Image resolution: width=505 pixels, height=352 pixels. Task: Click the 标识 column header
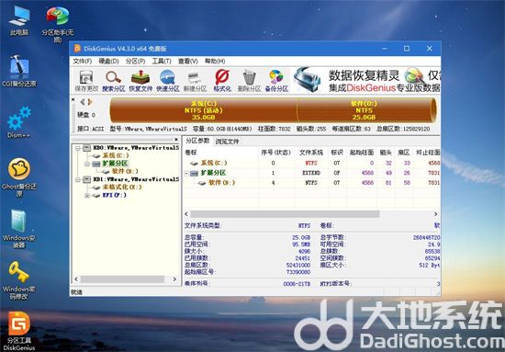tap(337, 153)
